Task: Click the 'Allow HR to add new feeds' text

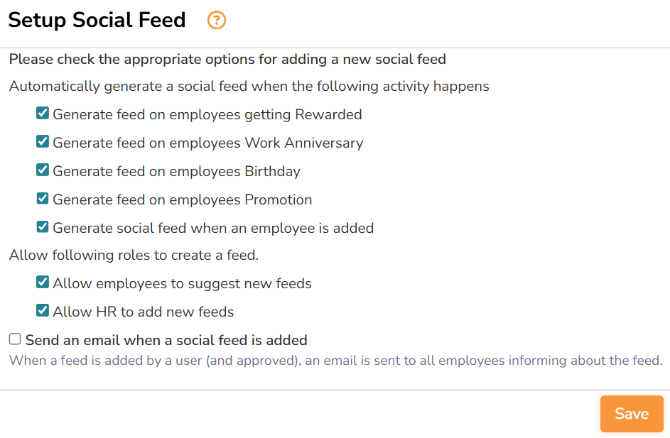Action: (143, 312)
